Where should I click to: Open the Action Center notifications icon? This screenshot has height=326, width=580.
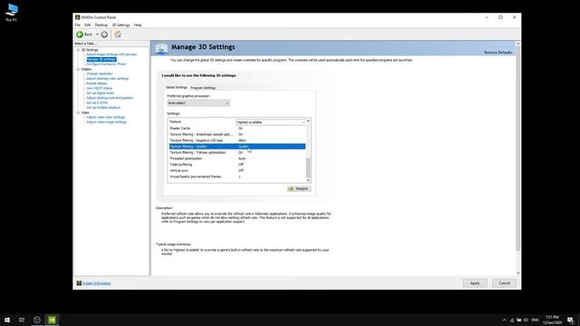click(570, 320)
